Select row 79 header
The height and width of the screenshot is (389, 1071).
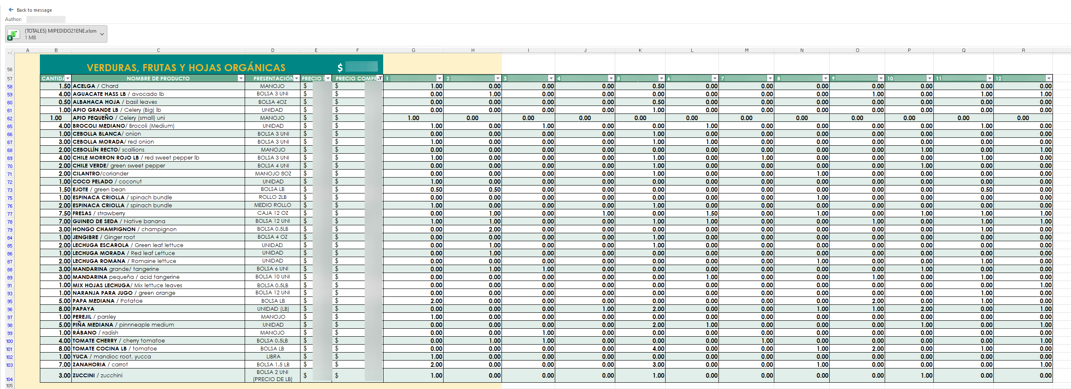[x=10, y=230]
